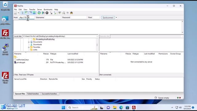Open the View menu
This screenshot has width=197, height=111.
[x=25, y=10]
